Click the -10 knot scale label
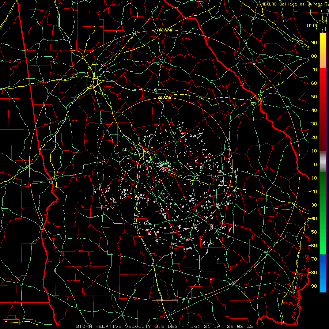Screen dimensions: 329x329 tap(313, 178)
